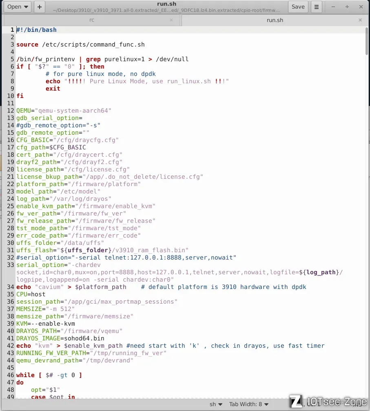This screenshot has height=411, width=370.
Task: Maximize the gedit window
Action: [347, 7]
